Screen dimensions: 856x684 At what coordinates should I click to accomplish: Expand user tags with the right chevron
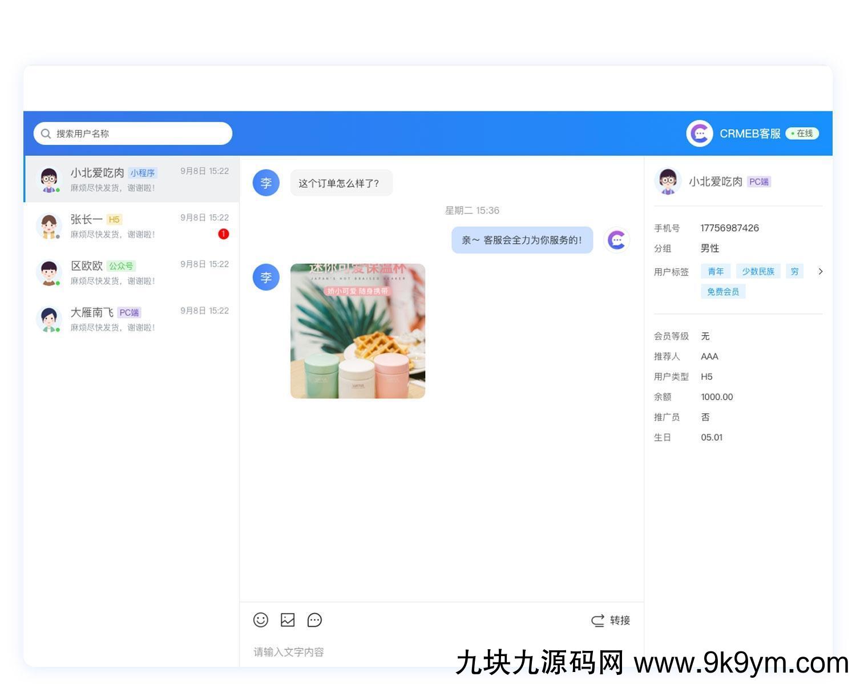[820, 272]
